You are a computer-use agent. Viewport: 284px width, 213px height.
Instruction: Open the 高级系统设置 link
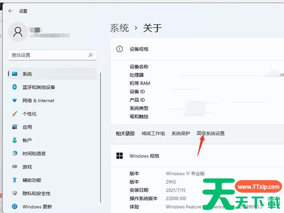(211, 133)
